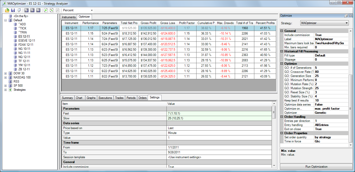Switch to the Instruments tab
Image resolution: width=355 pixels, height=172 pixels.
pyautogui.click(x=69, y=17)
